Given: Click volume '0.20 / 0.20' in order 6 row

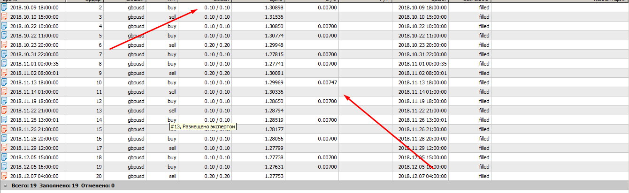Looking at the screenshot, I should (x=217, y=45).
